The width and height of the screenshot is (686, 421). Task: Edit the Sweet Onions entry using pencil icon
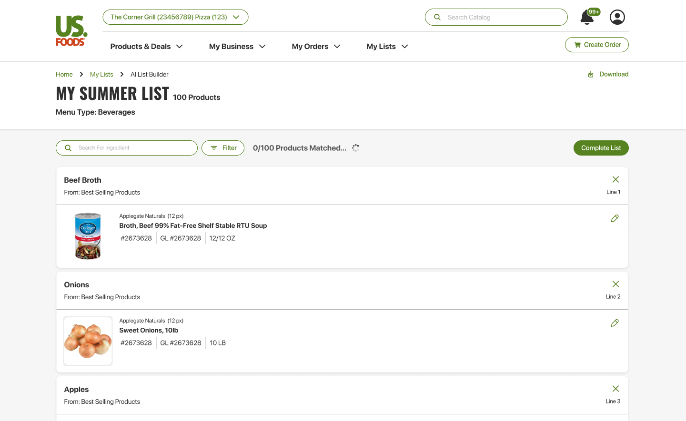click(615, 323)
